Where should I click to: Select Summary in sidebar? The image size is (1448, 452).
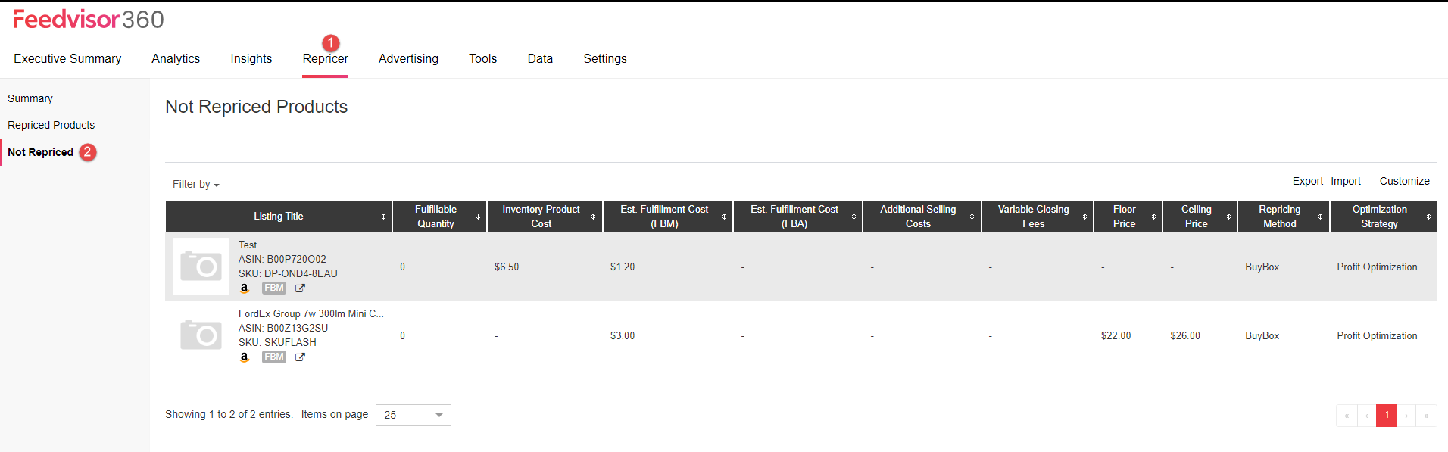(x=30, y=98)
